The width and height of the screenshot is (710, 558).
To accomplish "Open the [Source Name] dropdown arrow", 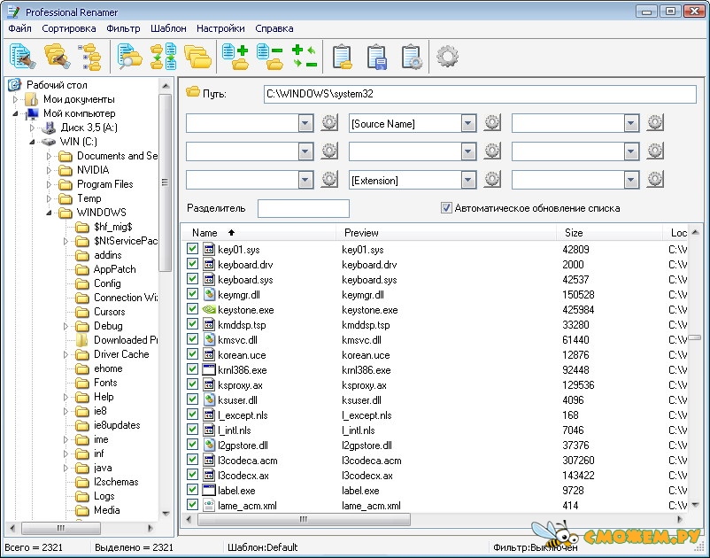I will 468,123.
